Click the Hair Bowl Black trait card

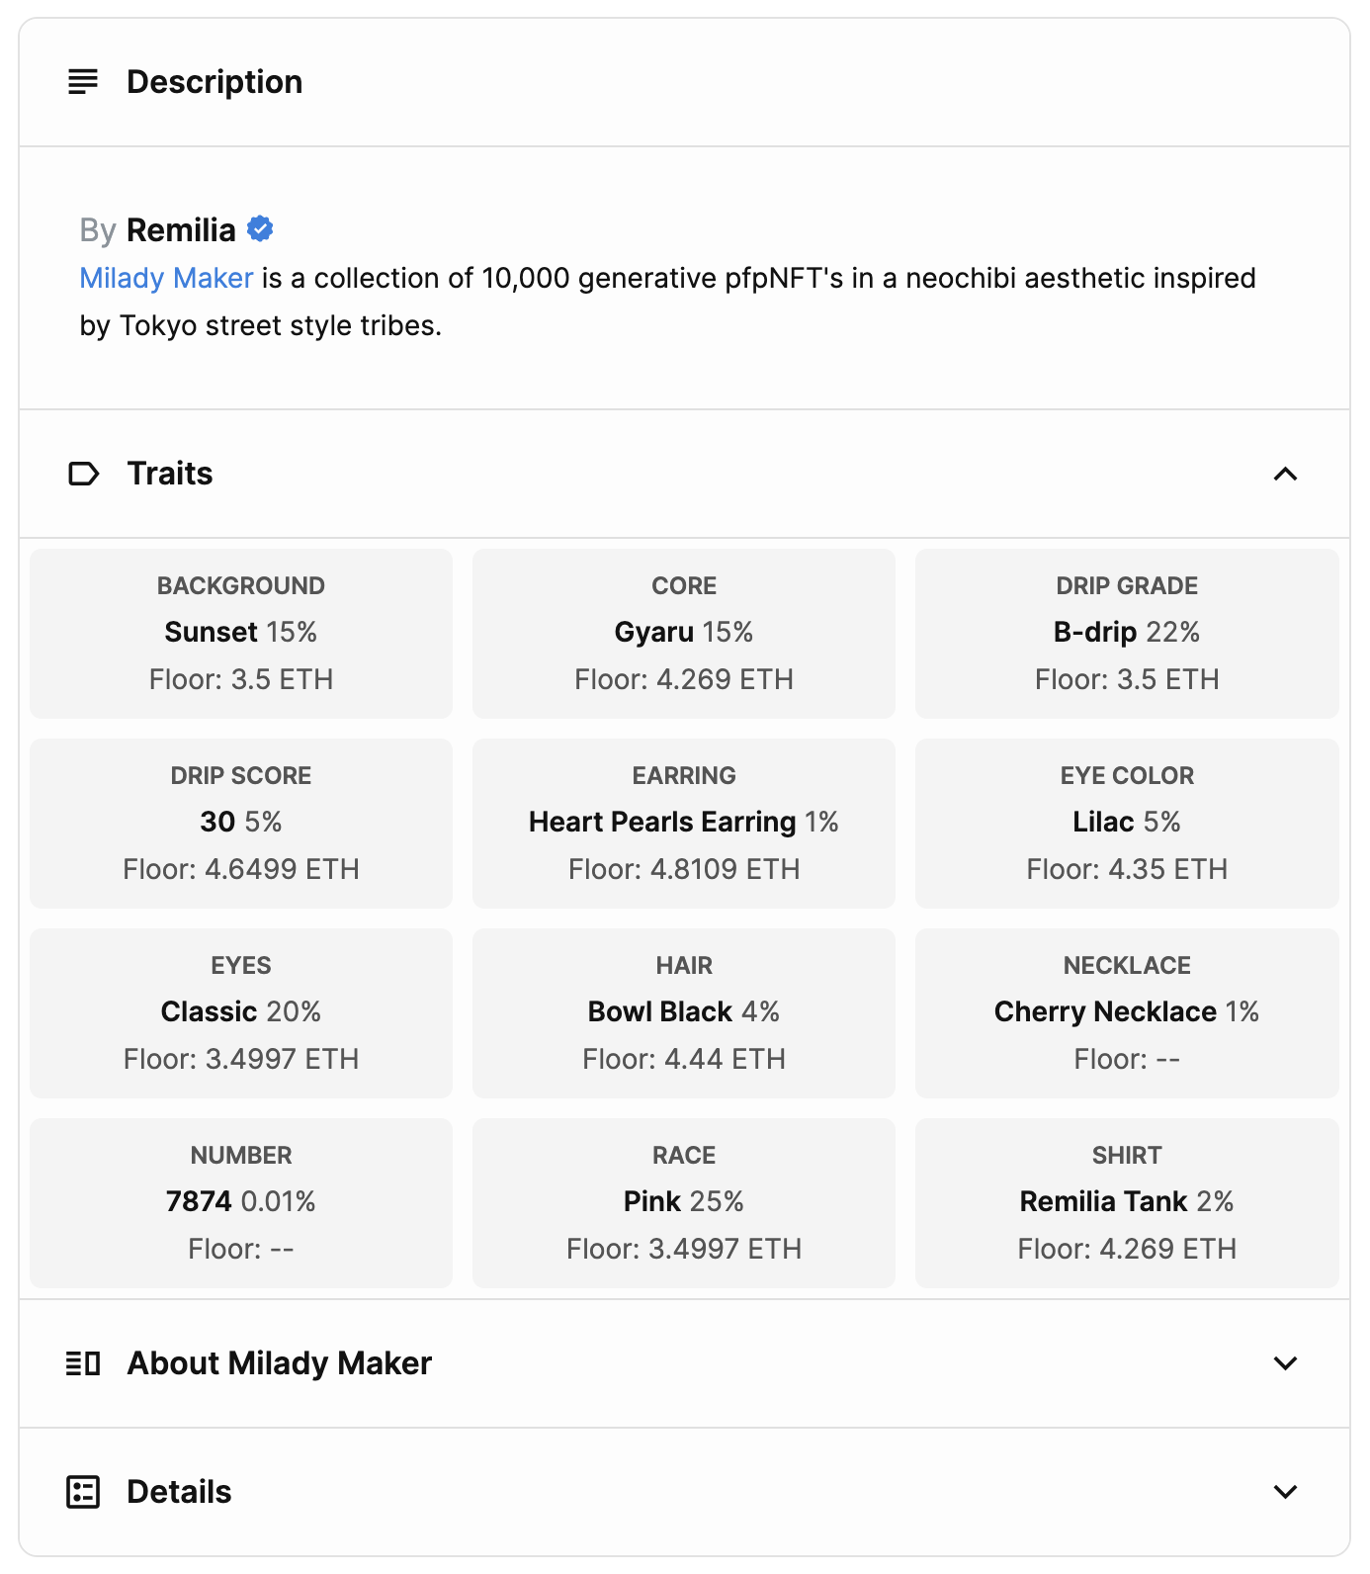(x=684, y=1013)
